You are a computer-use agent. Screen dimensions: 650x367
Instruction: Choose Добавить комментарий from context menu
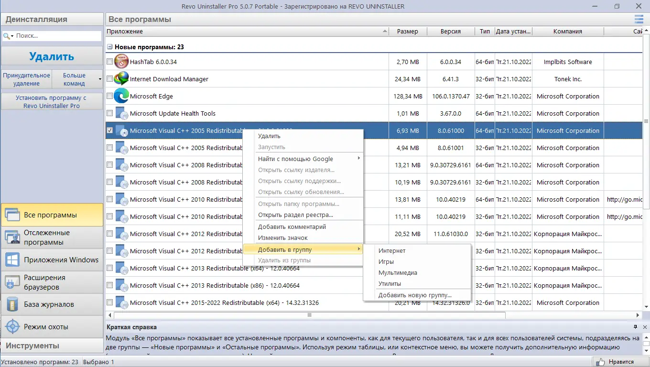coord(303,227)
